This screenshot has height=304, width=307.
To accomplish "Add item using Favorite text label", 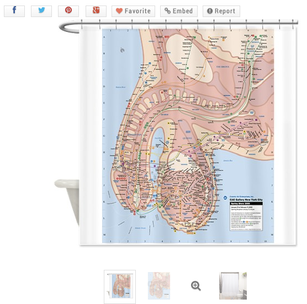I will coord(137,11).
